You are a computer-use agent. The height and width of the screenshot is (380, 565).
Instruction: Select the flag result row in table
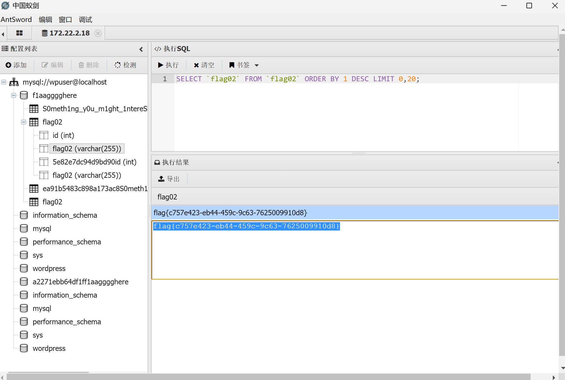[355, 213]
